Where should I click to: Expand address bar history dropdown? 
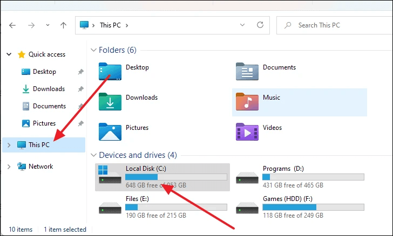click(x=242, y=25)
